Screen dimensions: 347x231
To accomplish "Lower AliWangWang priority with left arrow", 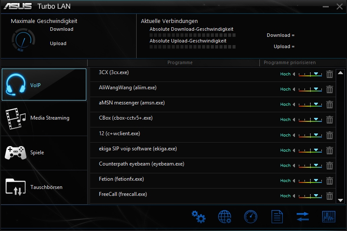I will [294, 89].
